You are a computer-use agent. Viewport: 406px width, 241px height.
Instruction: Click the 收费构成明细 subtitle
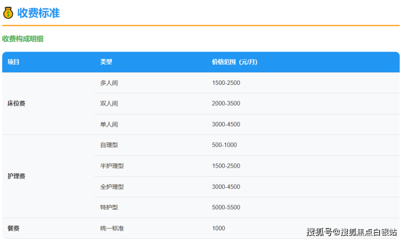tap(22, 39)
